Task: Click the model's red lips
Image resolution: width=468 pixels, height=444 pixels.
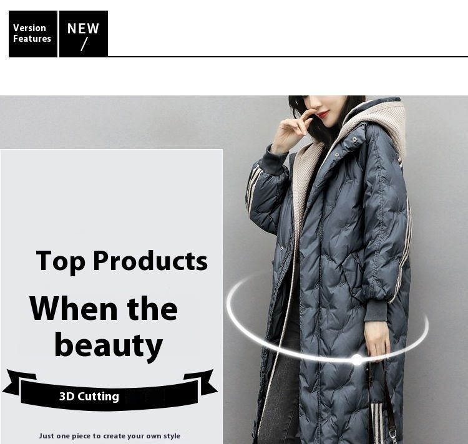Action: click(323, 114)
